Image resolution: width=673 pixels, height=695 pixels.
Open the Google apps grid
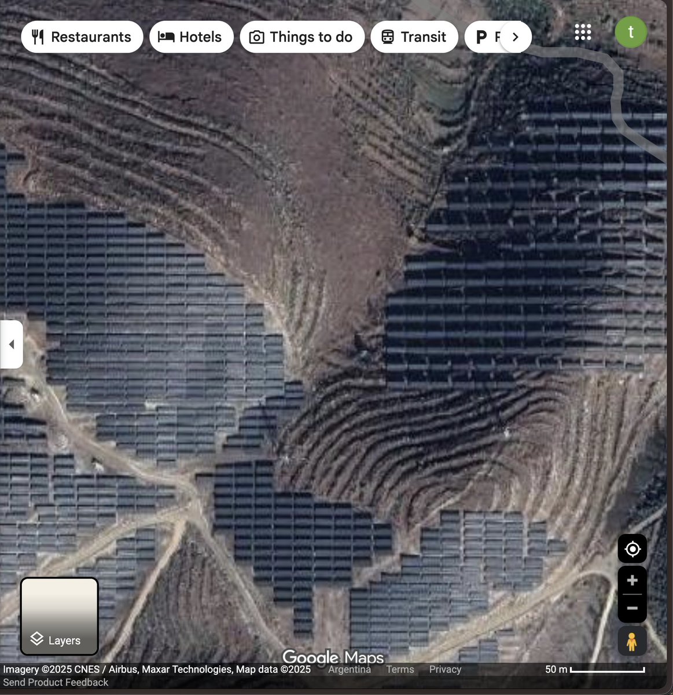point(583,32)
